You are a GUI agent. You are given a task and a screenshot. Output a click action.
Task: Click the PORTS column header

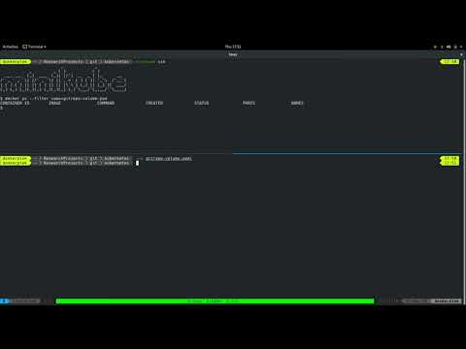(x=249, y=103)
